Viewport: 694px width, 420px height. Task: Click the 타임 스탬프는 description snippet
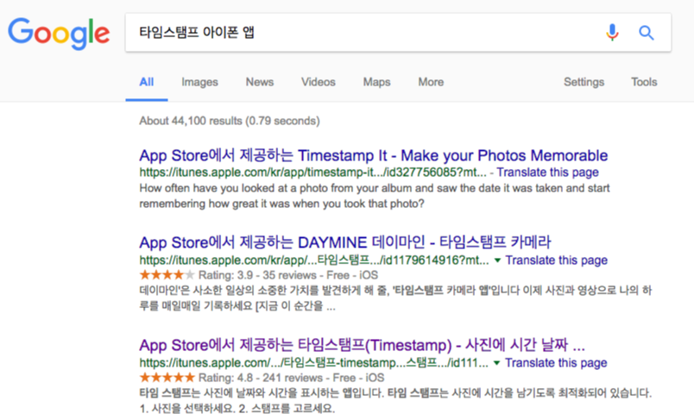click(395, 400)
